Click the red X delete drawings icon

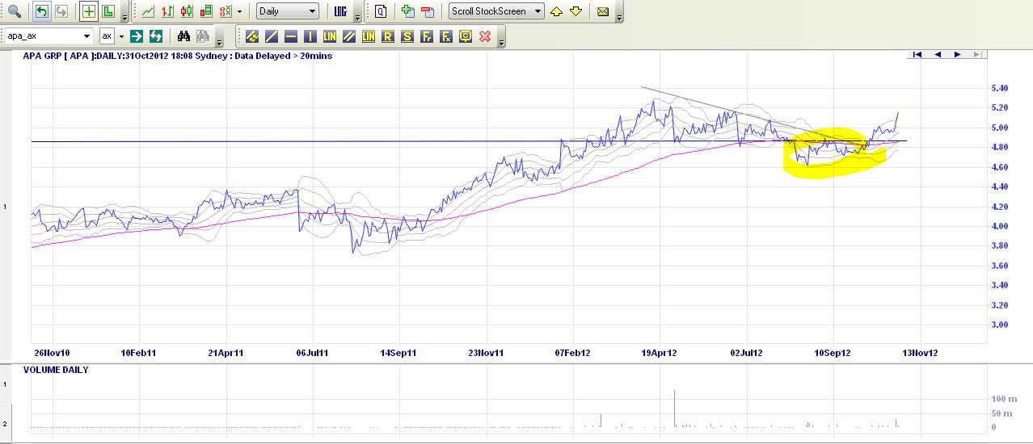point(484,36)
